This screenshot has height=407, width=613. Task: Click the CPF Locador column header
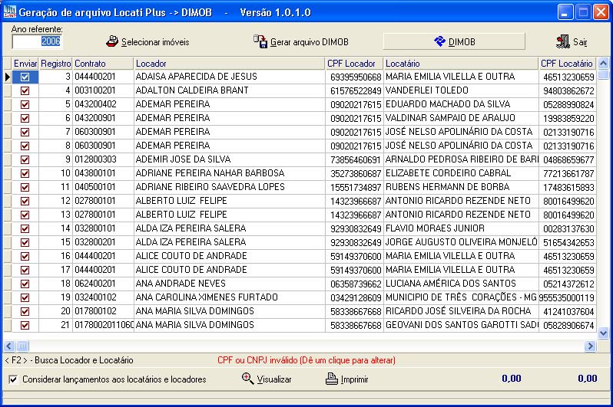click(353, 63)
